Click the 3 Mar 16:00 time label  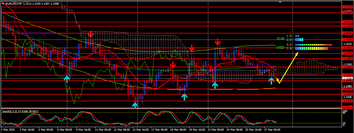[x=27, y=129]
